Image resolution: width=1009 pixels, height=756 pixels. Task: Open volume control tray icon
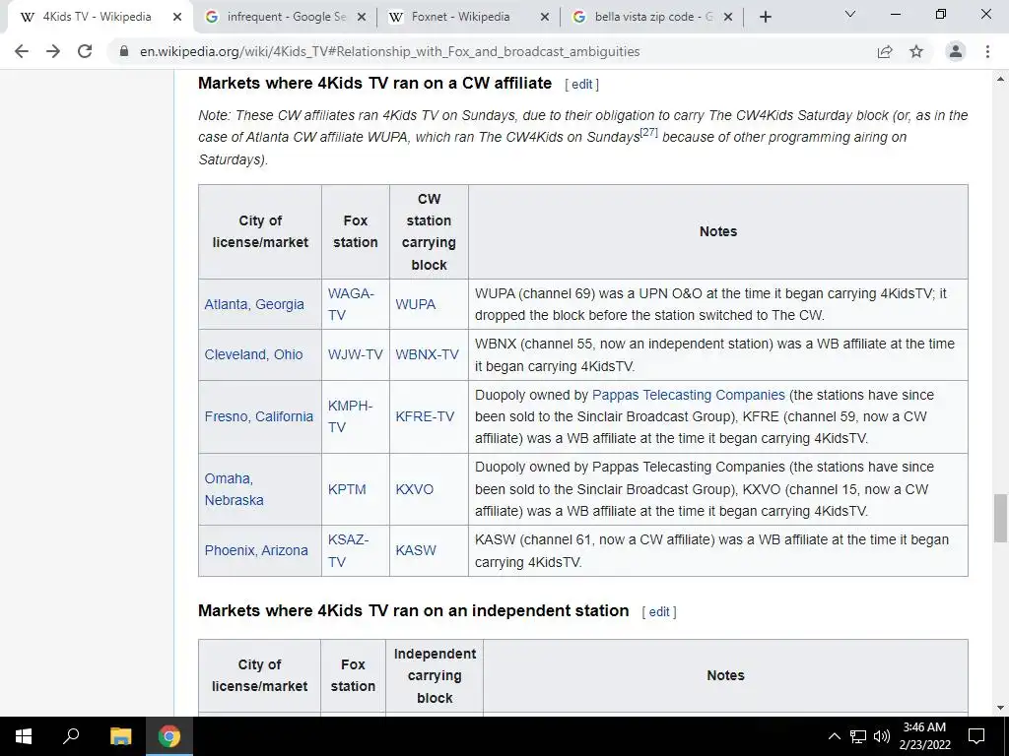click(882, 736)
